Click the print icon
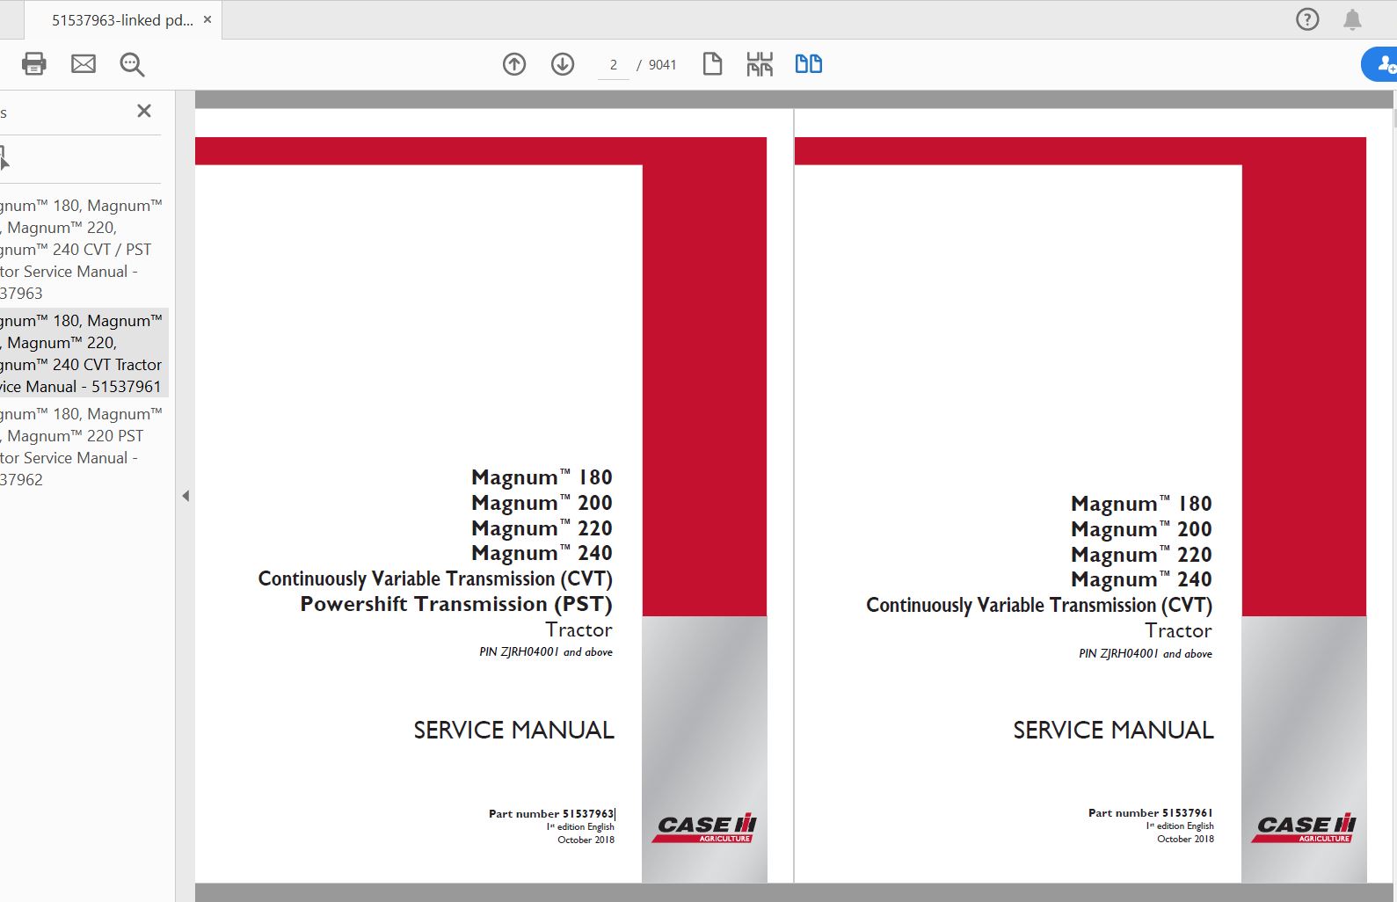1397x902 pixels. point(33,63)
